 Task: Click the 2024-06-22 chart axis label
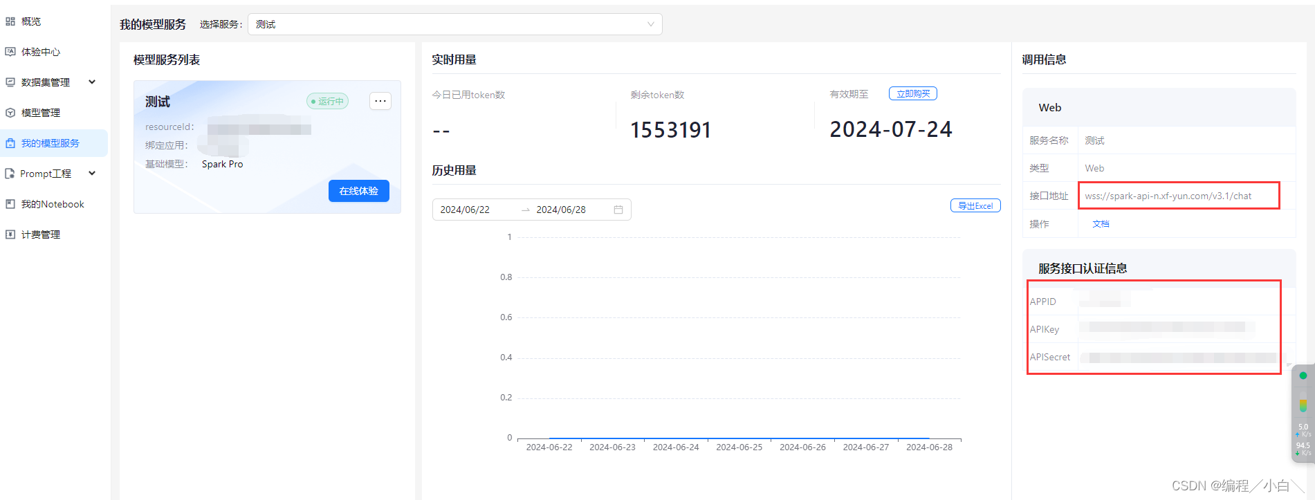click(x=549, y=447)
